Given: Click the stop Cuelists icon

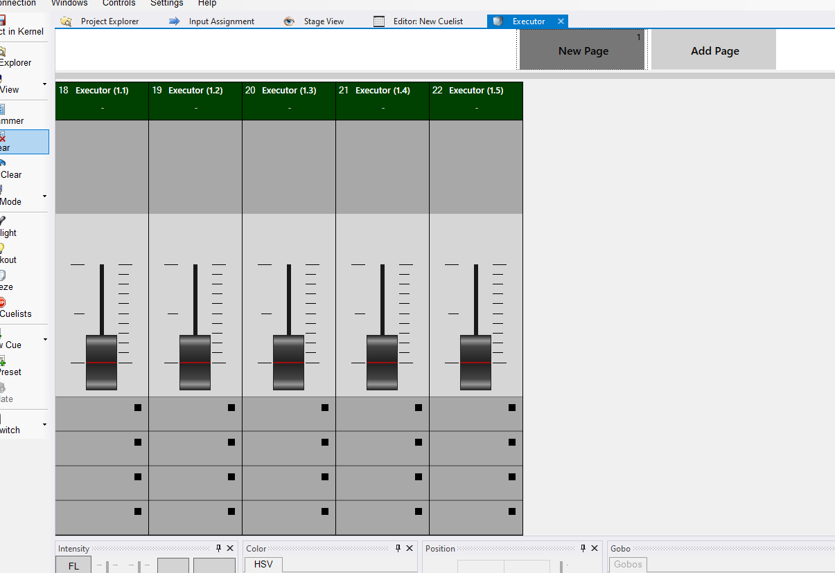Looking at the screenshot, I should coord(3,302).
